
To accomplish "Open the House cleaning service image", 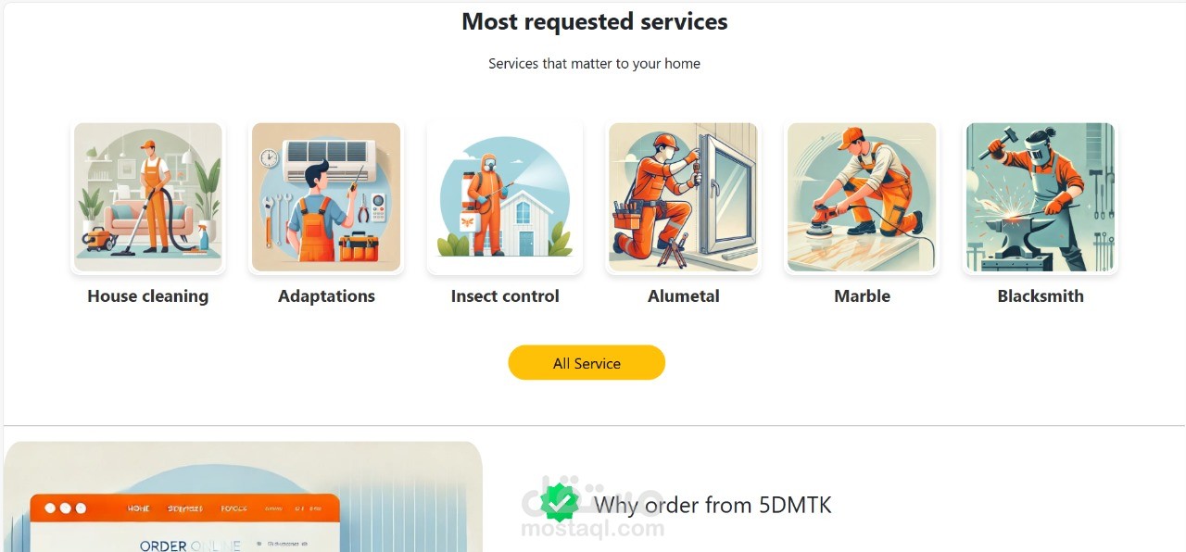I will point(148,197).
